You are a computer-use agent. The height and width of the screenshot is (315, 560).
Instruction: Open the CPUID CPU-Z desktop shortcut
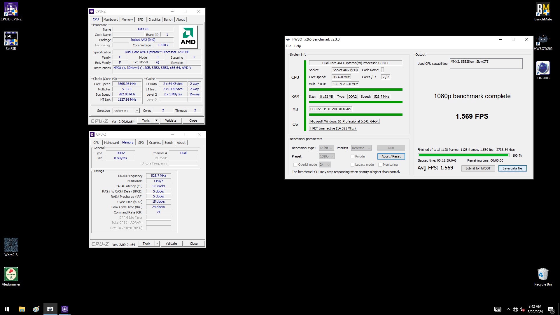[11, 12]
